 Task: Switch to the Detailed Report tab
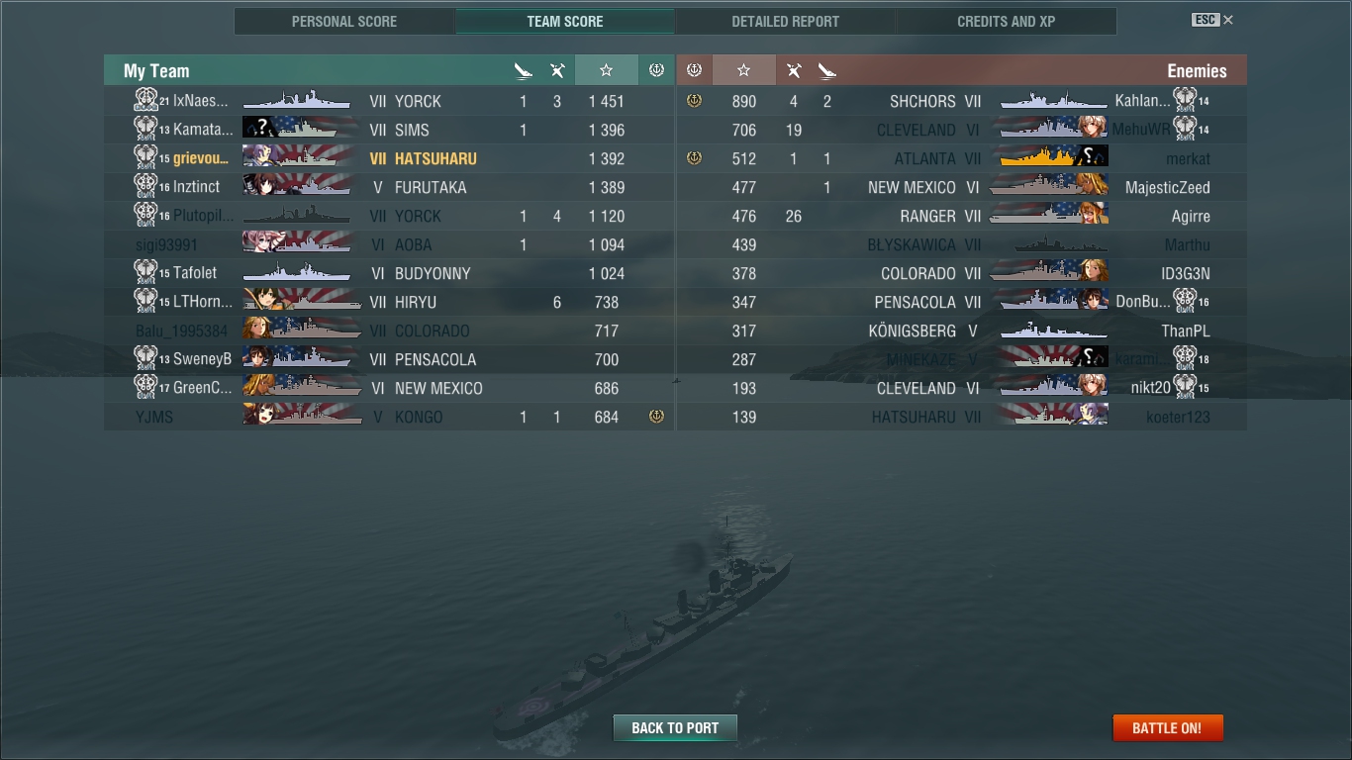(785, 21)
